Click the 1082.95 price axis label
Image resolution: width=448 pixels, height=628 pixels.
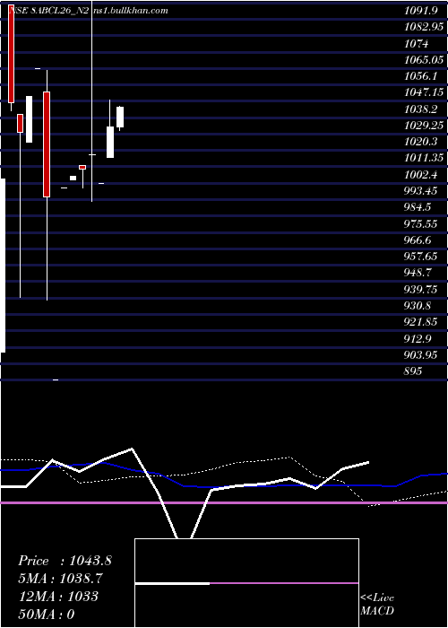424,27
